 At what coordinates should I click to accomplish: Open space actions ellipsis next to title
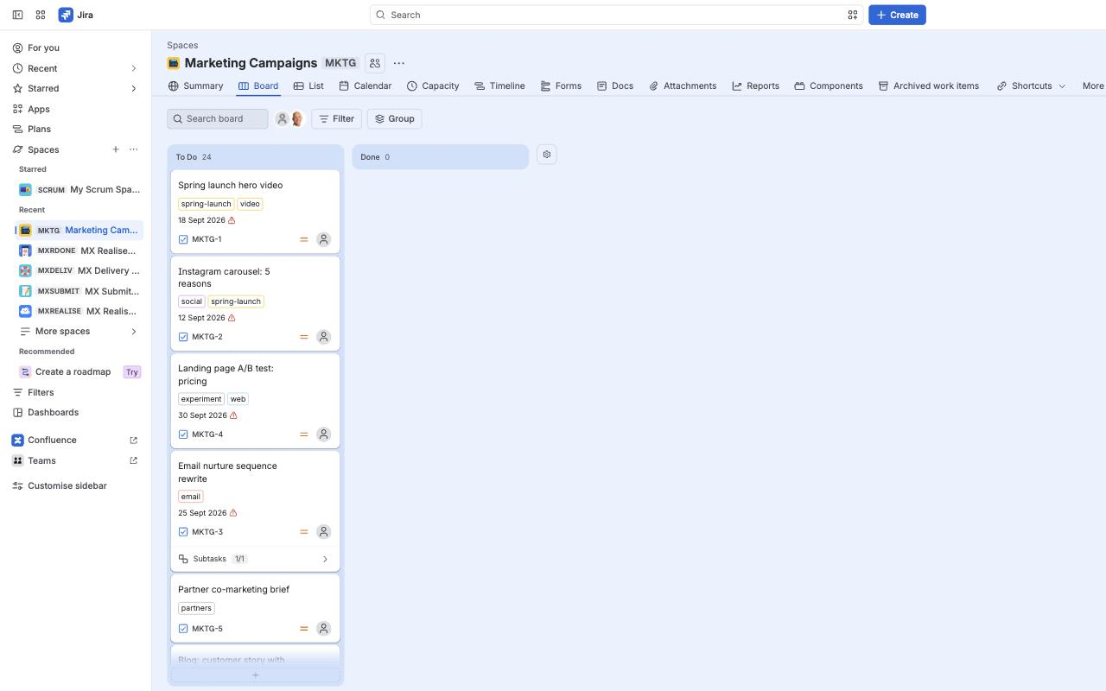click(x=398, y=63)
